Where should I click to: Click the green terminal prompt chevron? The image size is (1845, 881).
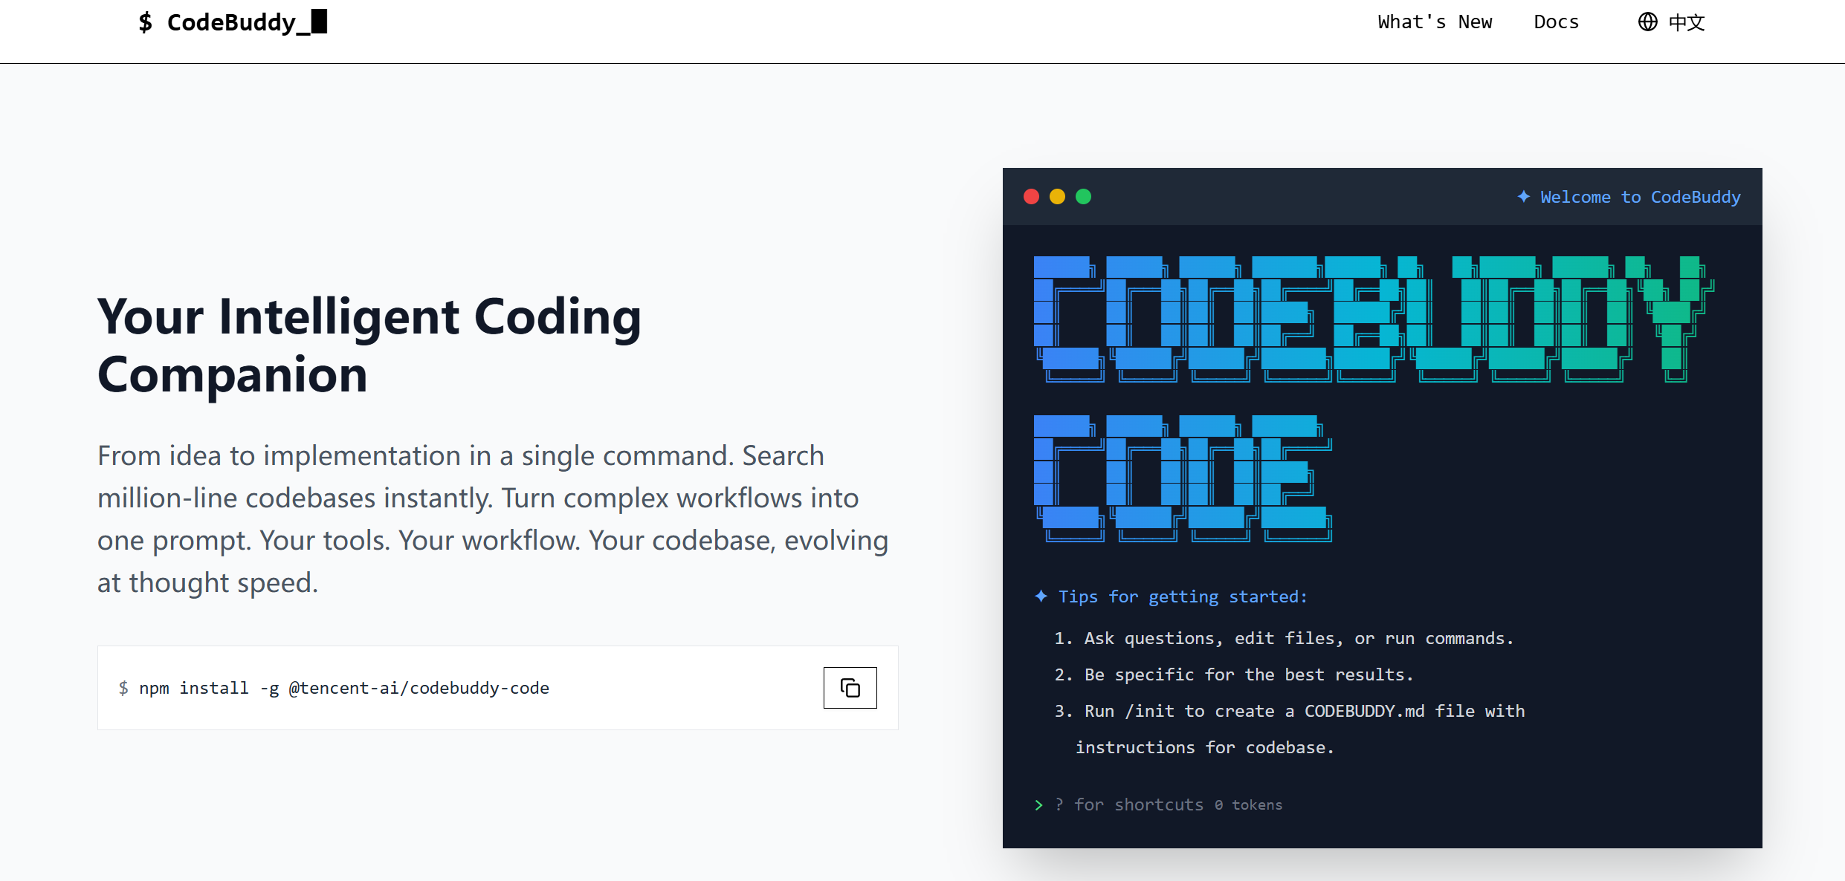click(1038, 805)
